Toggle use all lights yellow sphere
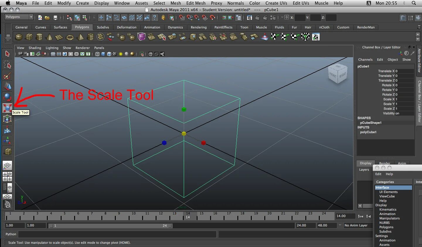 (x=121, y=54)
